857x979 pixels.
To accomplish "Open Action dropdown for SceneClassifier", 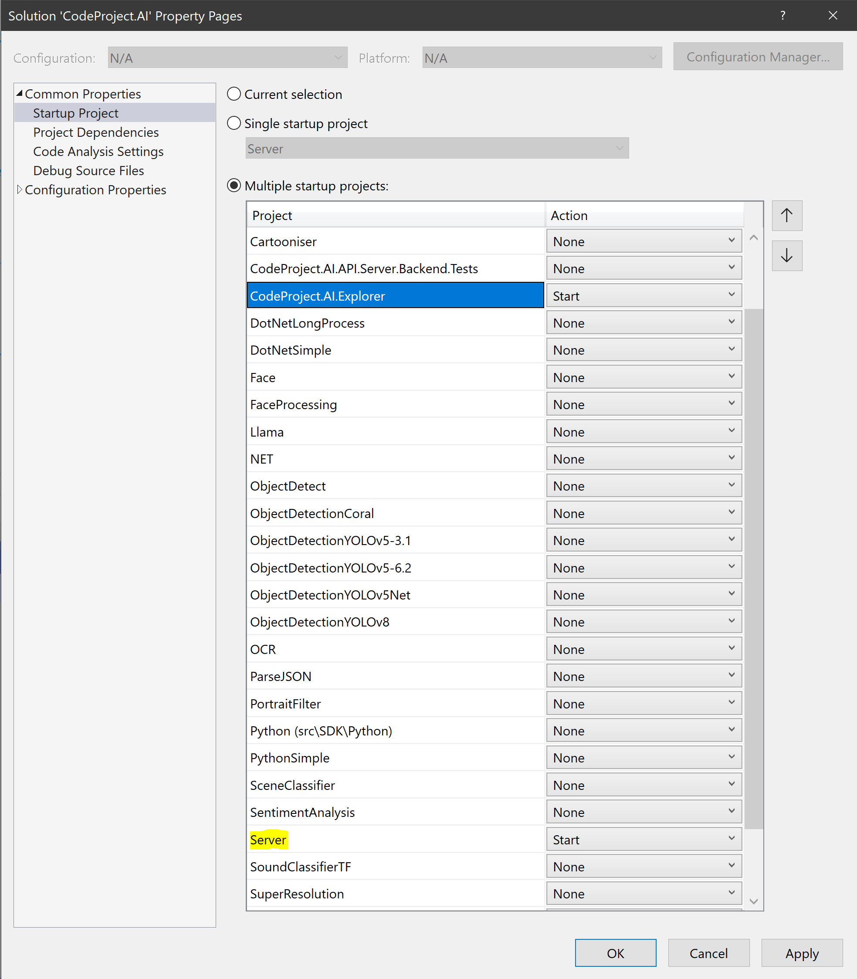I will point(644,785).
